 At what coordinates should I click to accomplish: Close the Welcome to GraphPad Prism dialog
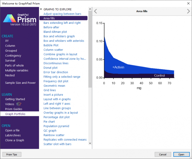pyautogui.click(x=188, y=3)
